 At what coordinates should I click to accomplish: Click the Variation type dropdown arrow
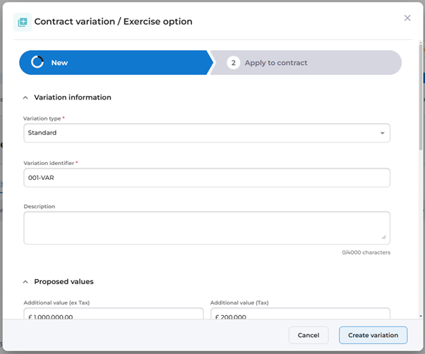[382, 133]
